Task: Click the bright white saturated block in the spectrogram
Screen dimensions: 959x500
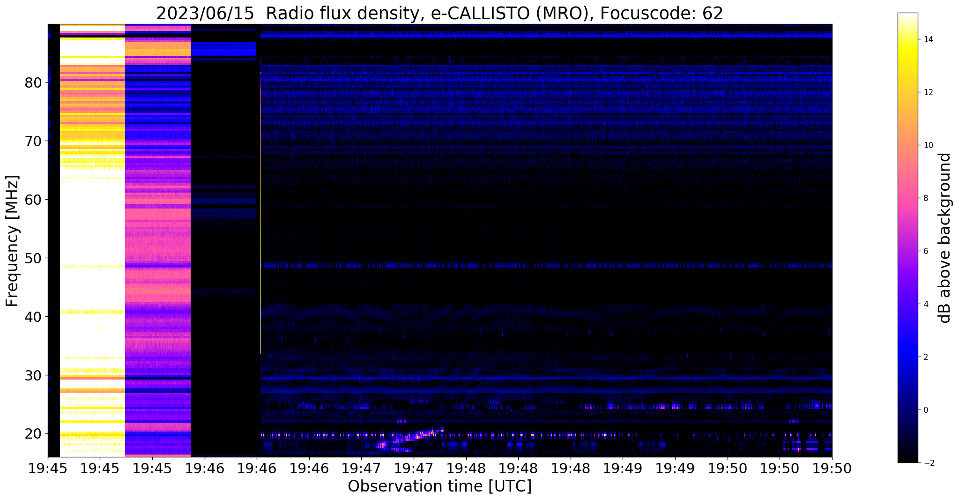Action: coord(92,240)
